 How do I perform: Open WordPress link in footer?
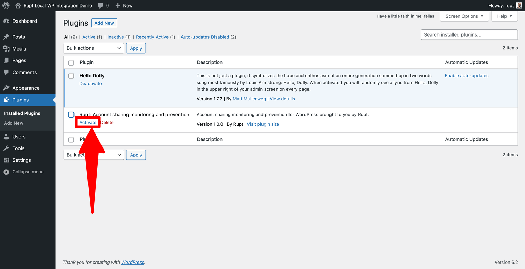click(133, 262)
